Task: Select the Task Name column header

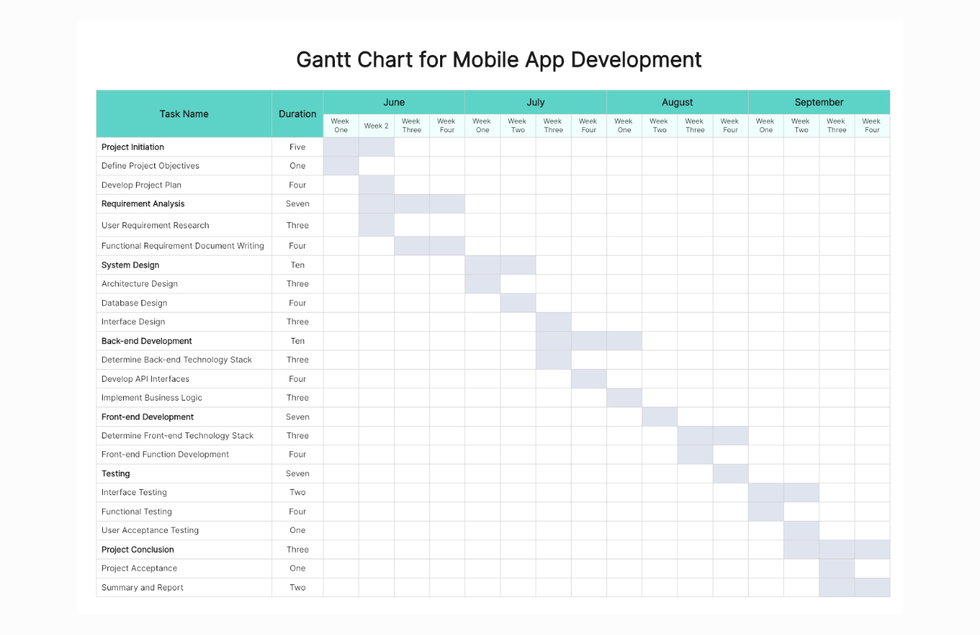Action: 184,114
